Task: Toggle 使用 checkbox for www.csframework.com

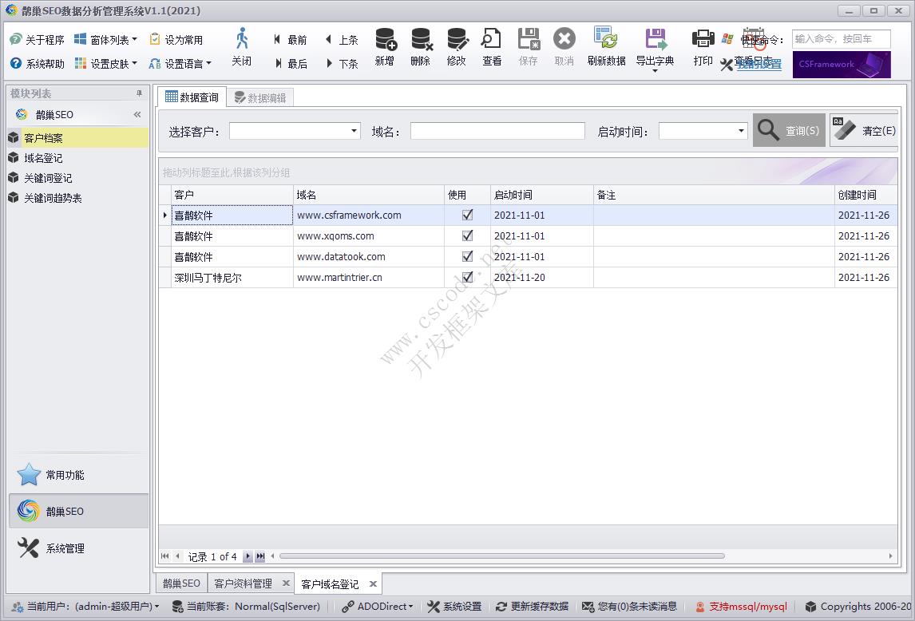Action: click(467, 215)
